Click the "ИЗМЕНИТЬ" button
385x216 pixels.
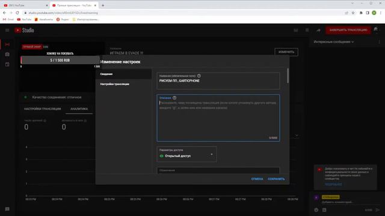286,52
